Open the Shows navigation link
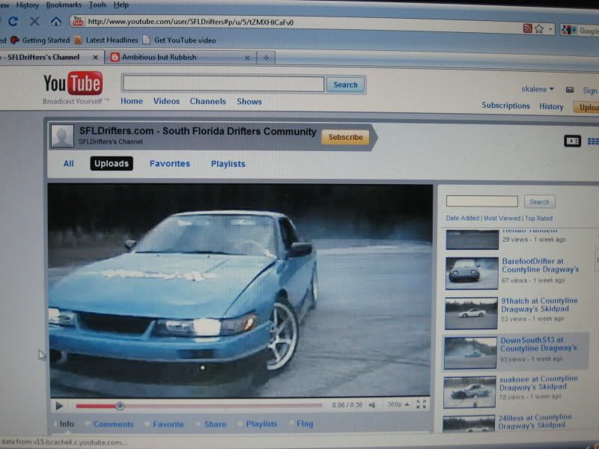Image resolution: width=599 pixels, height=449 pixels. pos(249,102)
